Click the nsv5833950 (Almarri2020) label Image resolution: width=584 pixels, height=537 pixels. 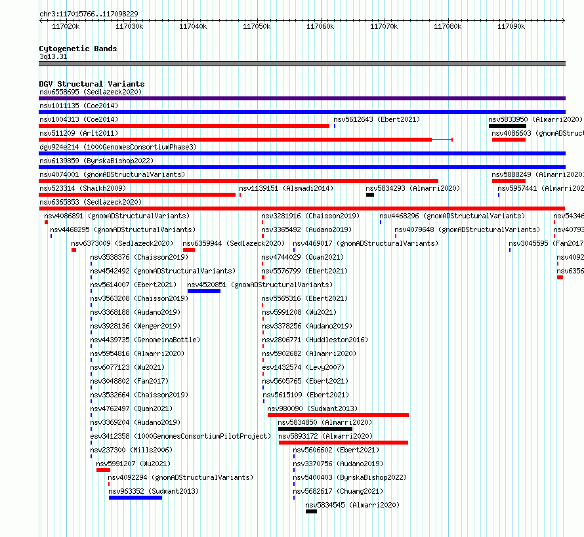(x=535, y=119)
